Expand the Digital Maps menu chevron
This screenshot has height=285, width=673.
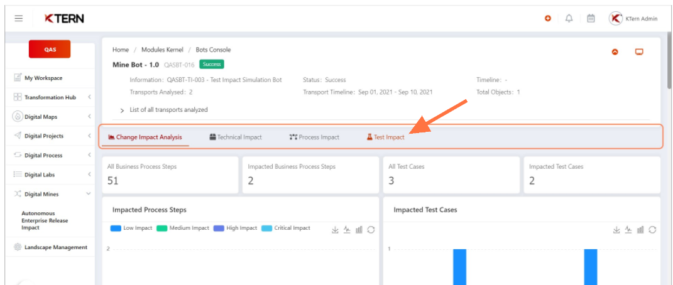[x=89, y=117]
